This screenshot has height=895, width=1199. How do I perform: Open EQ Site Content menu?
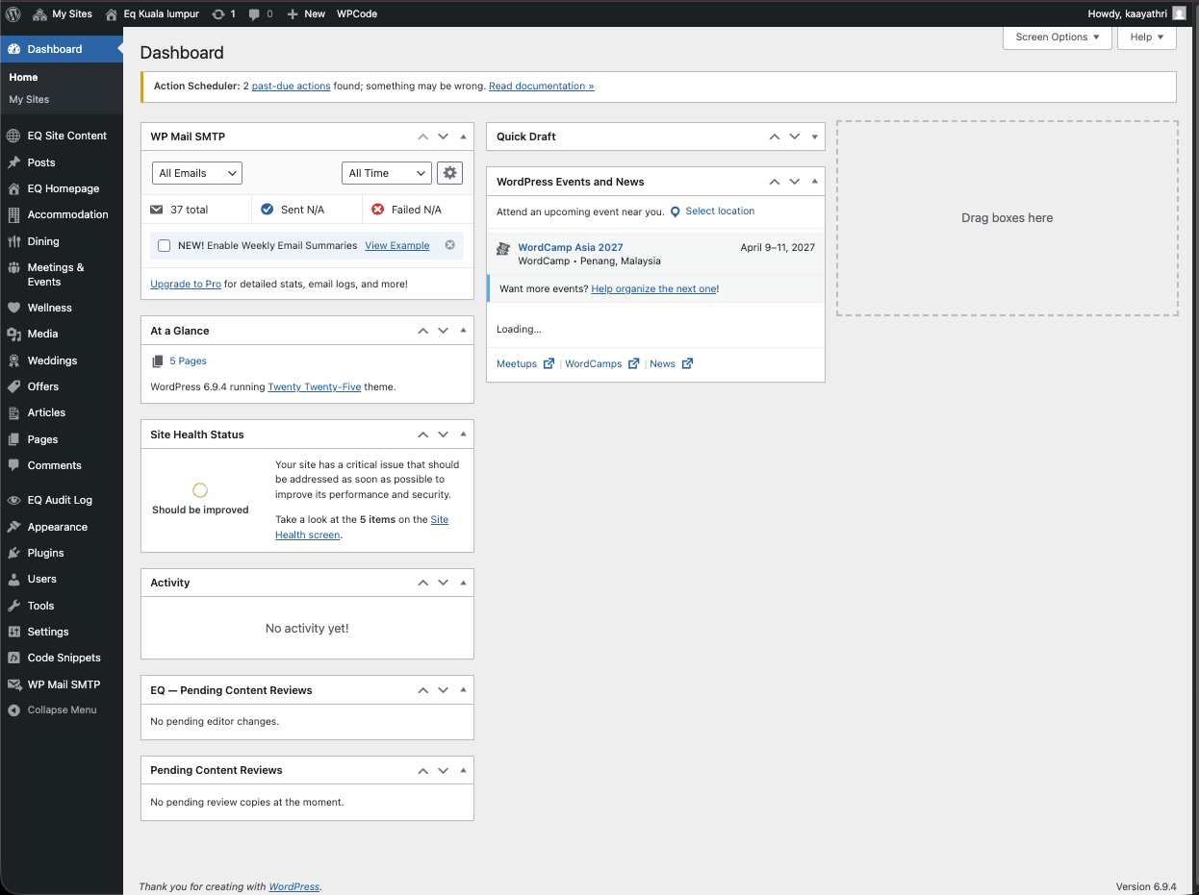click(62, 136)
